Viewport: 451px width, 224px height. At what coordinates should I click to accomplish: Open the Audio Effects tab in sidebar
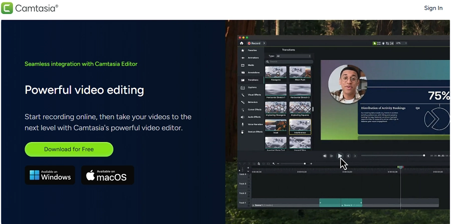click(x=251, y=117)
